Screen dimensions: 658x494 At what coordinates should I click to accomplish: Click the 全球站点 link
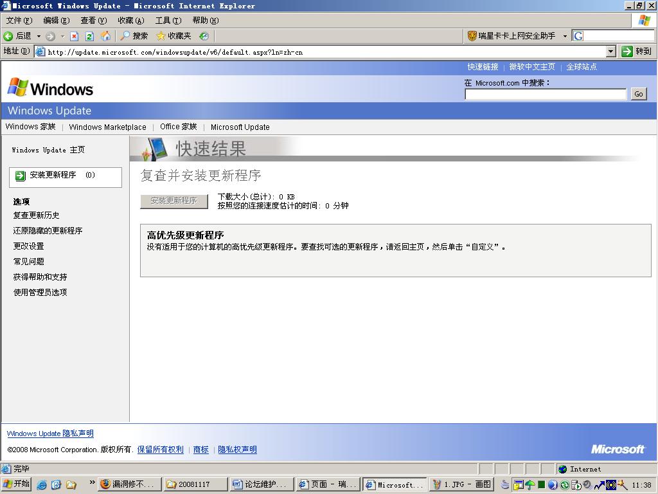click(x=582, y=67)
